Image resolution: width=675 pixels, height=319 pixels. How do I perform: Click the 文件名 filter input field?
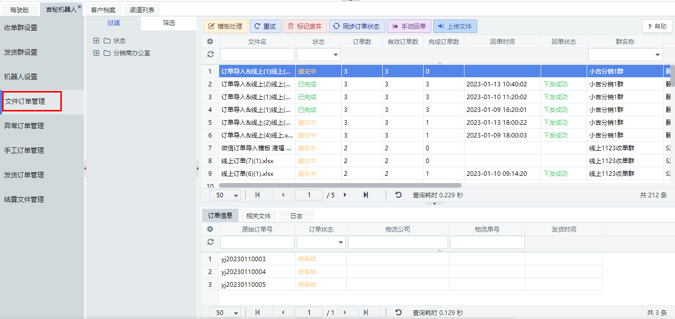pyautogui.click(x=258, y=55)
